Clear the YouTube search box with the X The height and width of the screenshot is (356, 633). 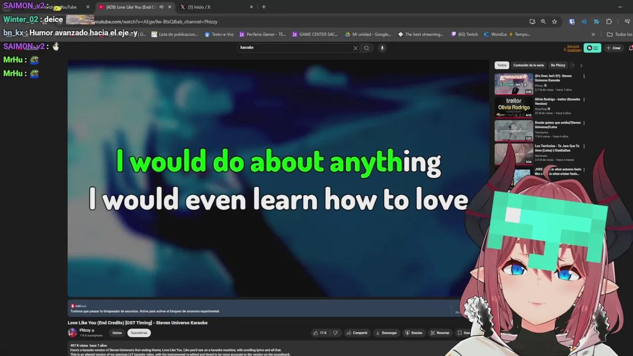point(355,48)
